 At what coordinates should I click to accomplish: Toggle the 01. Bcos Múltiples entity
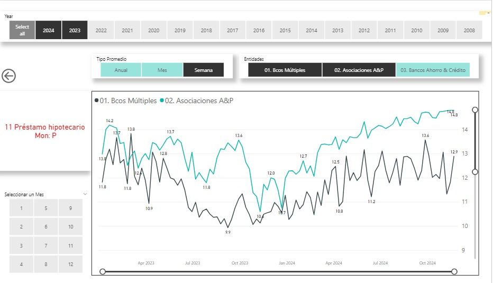point(285,70)
